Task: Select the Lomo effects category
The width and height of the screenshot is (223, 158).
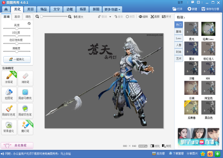Action: pyautogui.click(x=179, y=38)
